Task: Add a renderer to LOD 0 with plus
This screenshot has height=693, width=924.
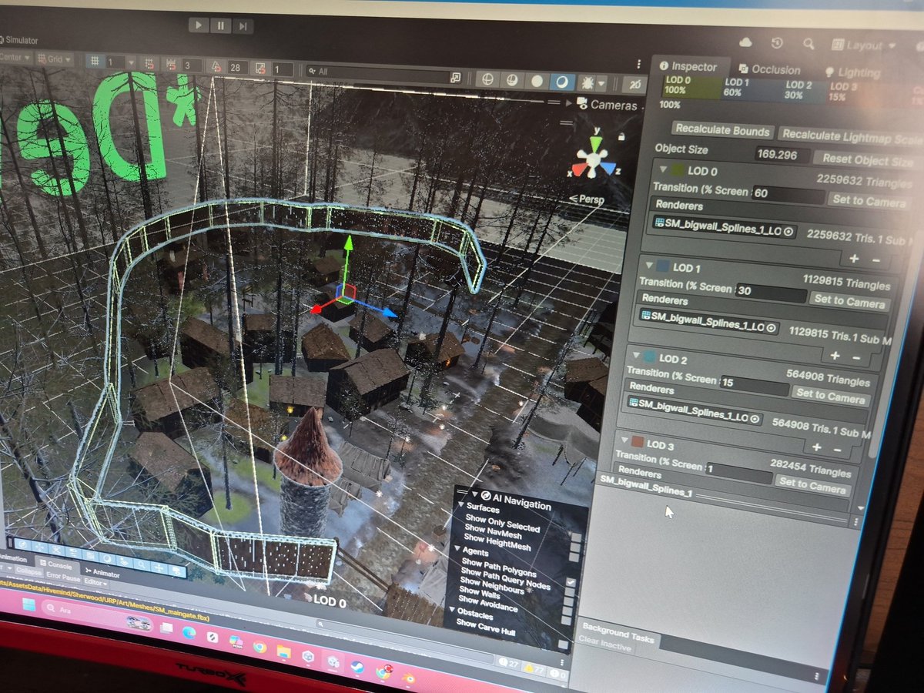Action: coord(854,259)
